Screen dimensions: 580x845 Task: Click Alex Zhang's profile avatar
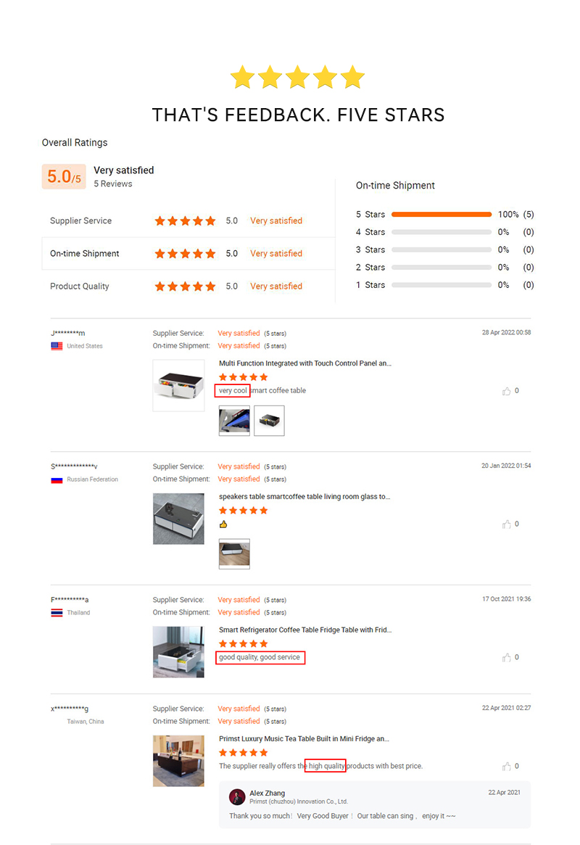237,797
